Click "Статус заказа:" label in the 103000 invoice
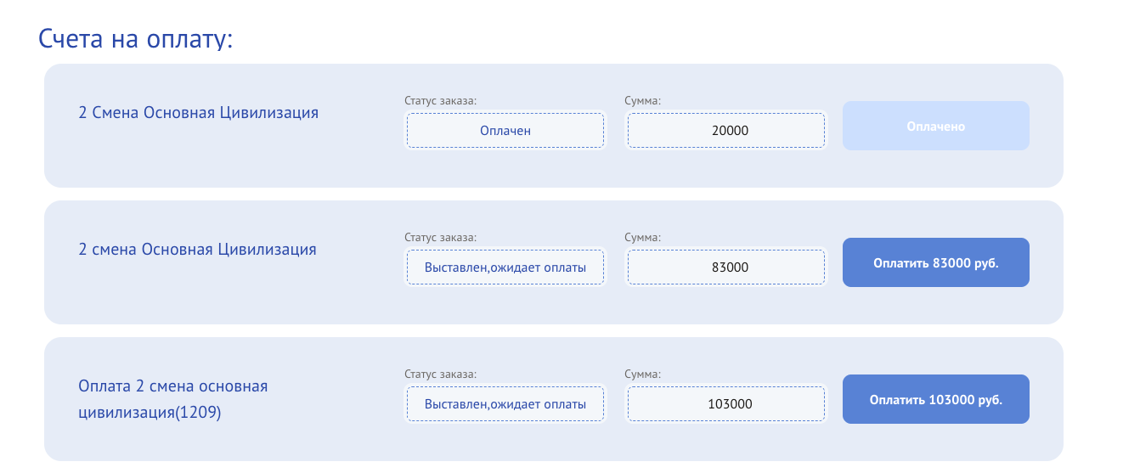 (x=441, y=374)
